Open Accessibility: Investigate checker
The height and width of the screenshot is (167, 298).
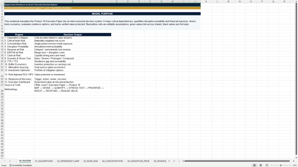tap(21, 165)
